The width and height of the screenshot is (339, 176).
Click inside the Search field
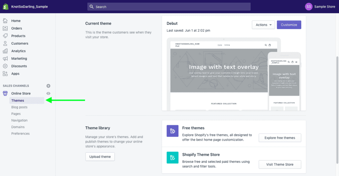[169, 7]
